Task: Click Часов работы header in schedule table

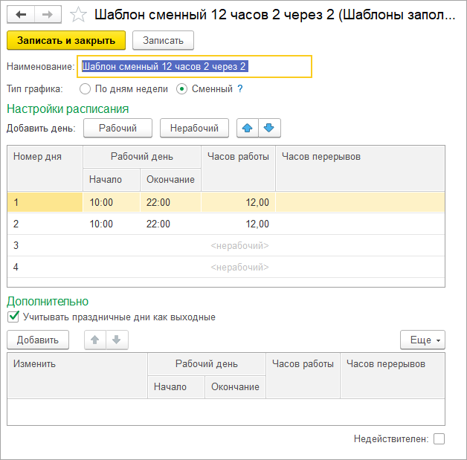Action: pos(238,169)
